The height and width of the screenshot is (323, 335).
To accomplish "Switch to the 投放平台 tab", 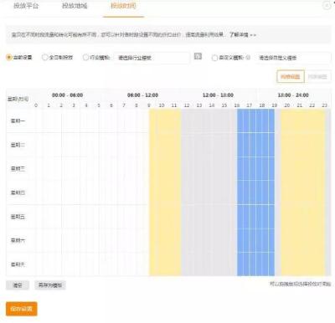I will point(26,6).
